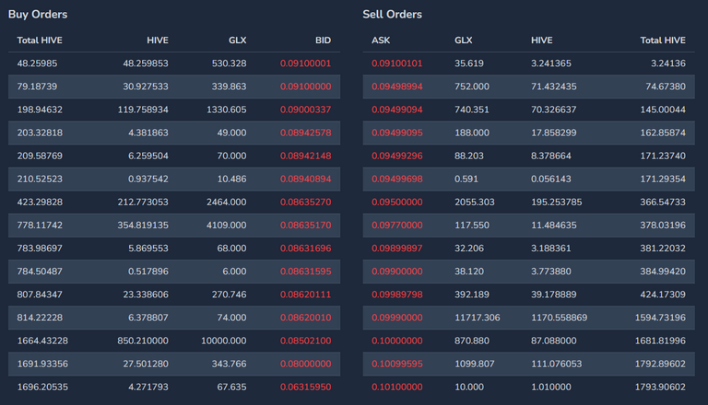Click buy GLX amount 10000.000
This screenshot has width=708, height=405.
tap(224, 341)
